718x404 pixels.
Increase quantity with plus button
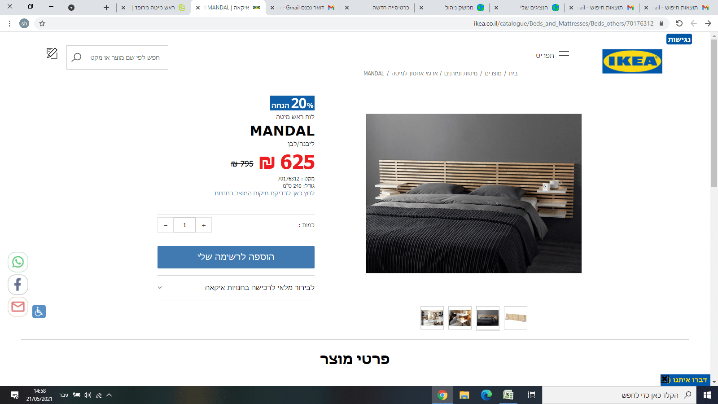(204, 225)
